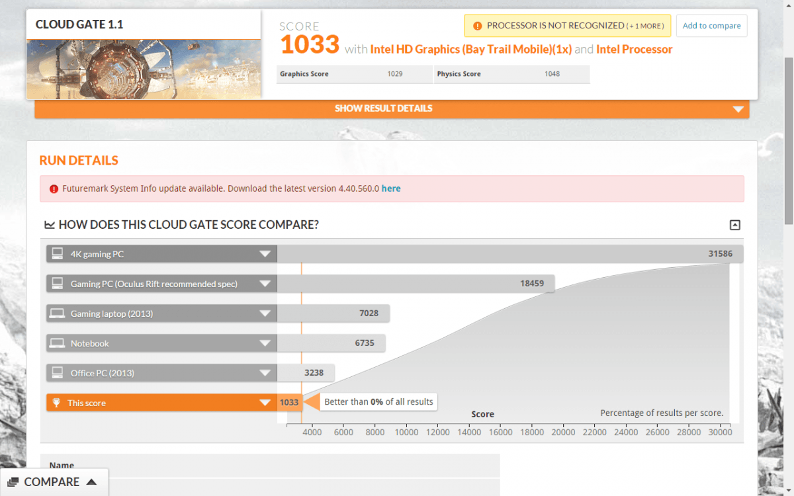Click the stack icon beside Compare
794x496 pixels.
point(13,482)
